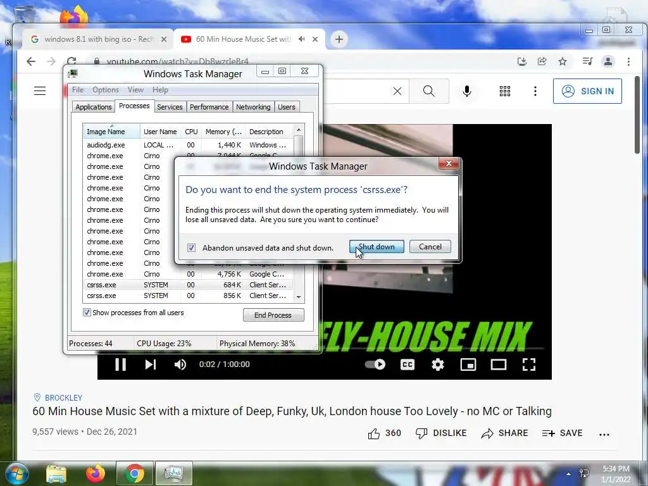Open Chrome media controls icon
648x486 pixels.
click(587, 61)
